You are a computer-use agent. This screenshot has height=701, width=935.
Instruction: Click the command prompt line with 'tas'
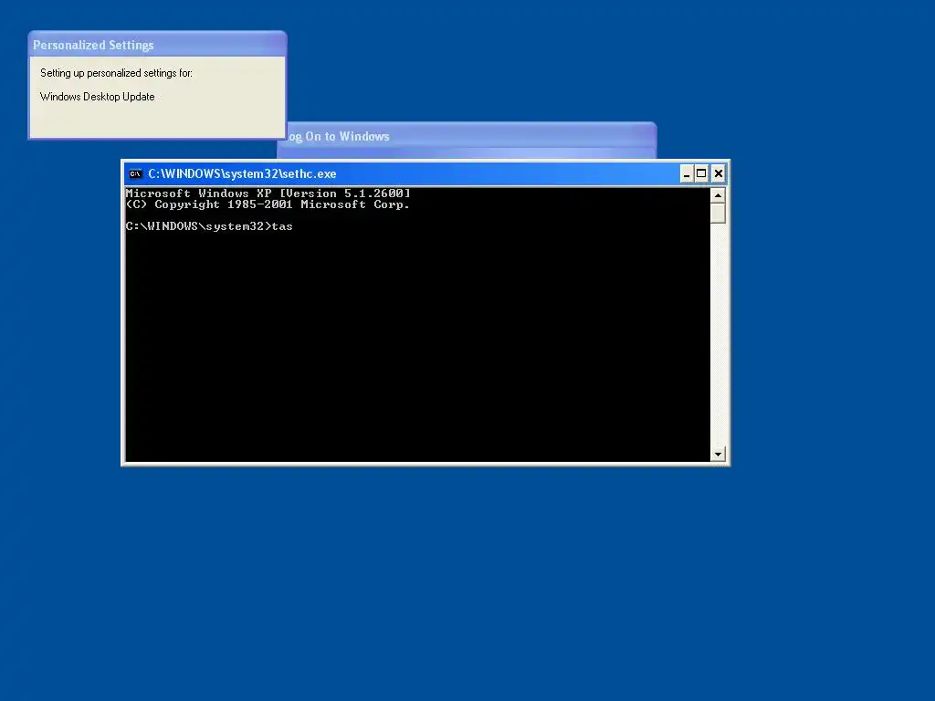[x=209, y=226]
